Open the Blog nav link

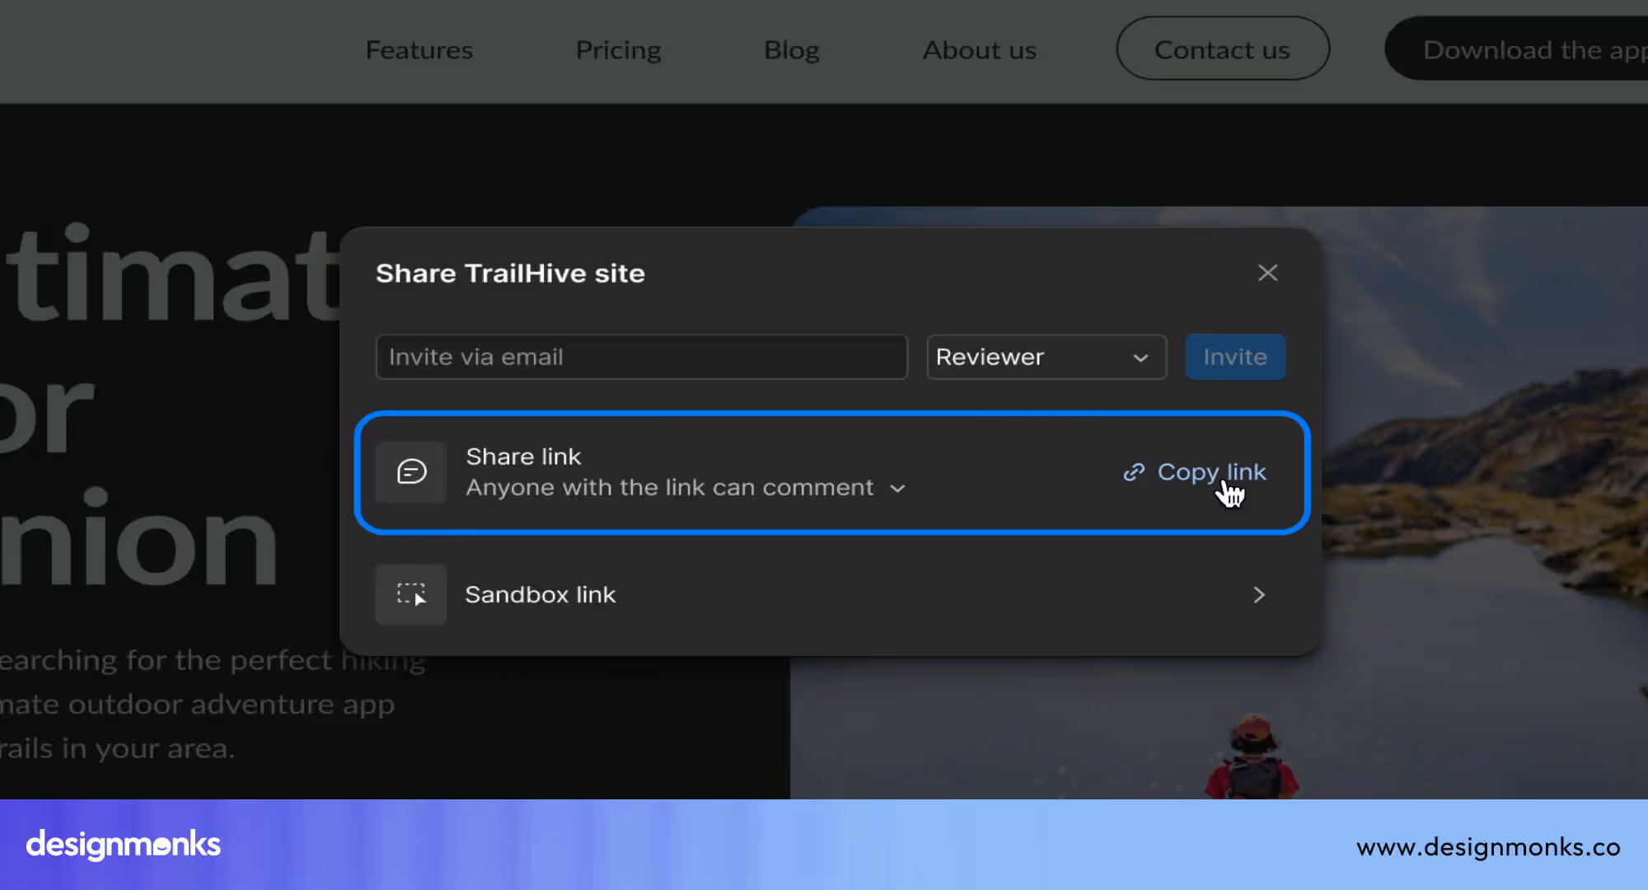[x=791, y=50]
